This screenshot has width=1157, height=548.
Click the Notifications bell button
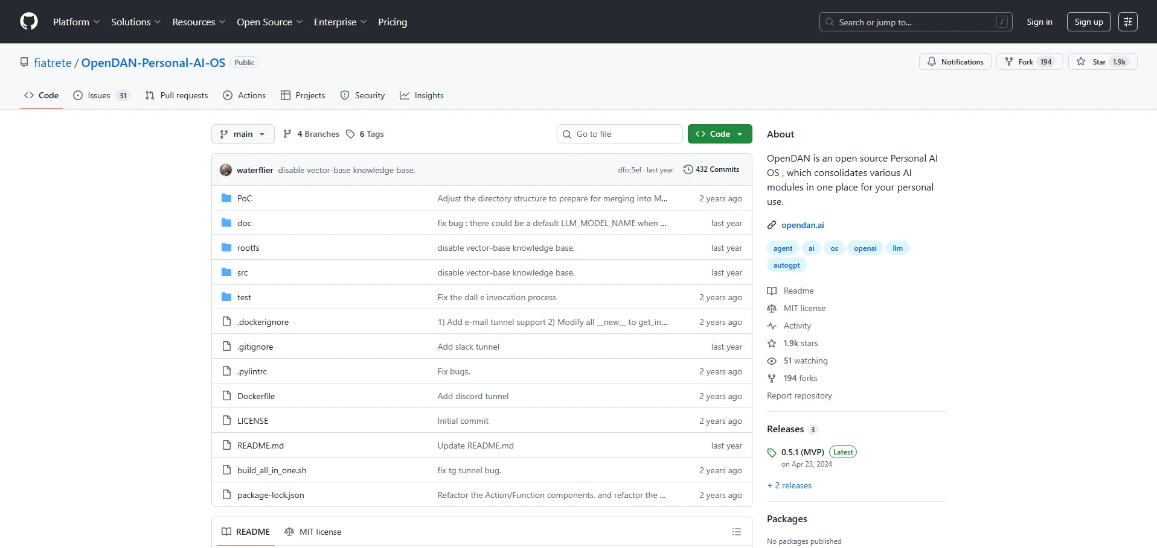coord(955,61)
